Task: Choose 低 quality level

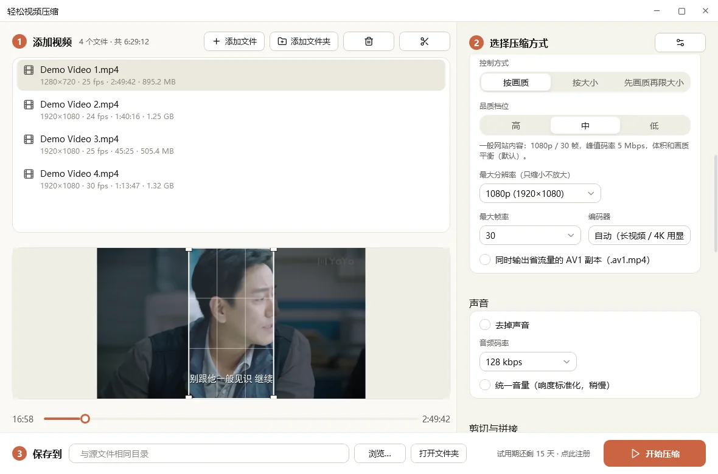Action: pyautogui.click(x=654, y=125)
